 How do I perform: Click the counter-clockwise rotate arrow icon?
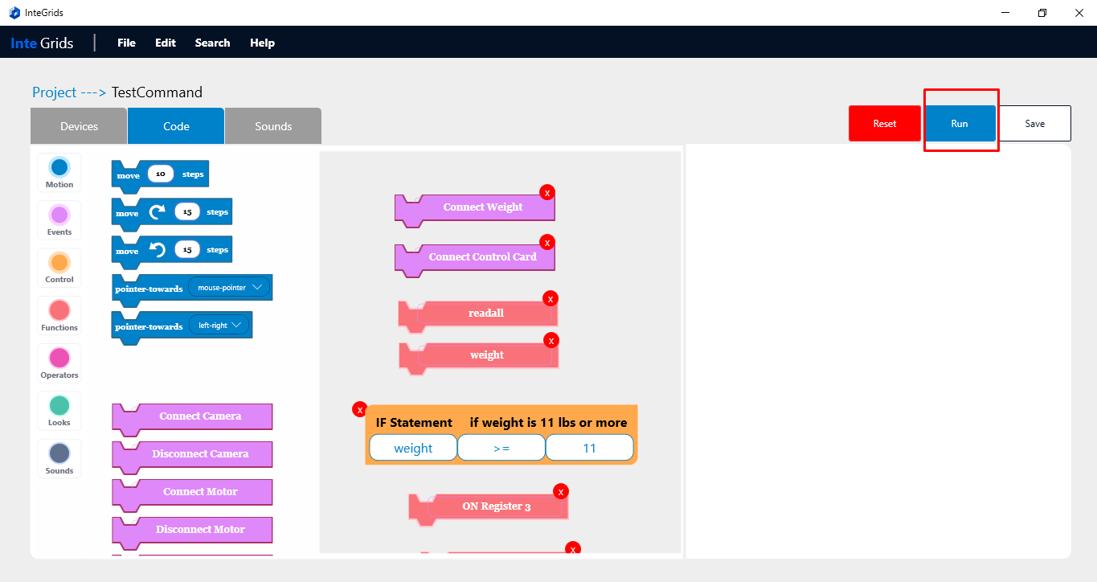point(158,250)
